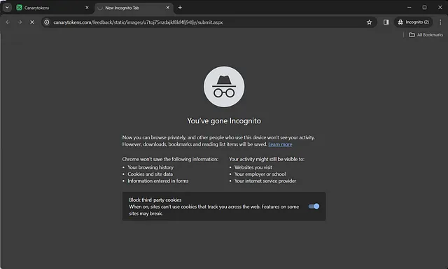
Task: Toggle Block third-party cookies switch
Action: [314, 207]
